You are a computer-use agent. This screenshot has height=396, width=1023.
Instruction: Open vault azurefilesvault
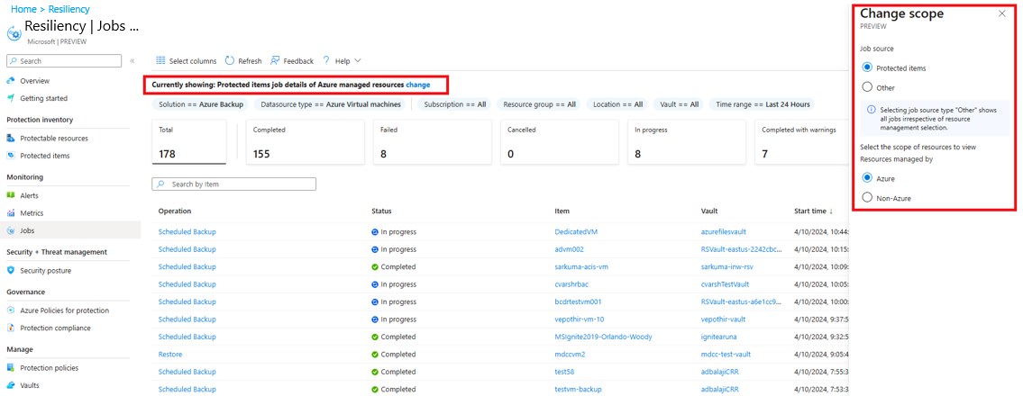pyautogui.click(x=724, y=231)
